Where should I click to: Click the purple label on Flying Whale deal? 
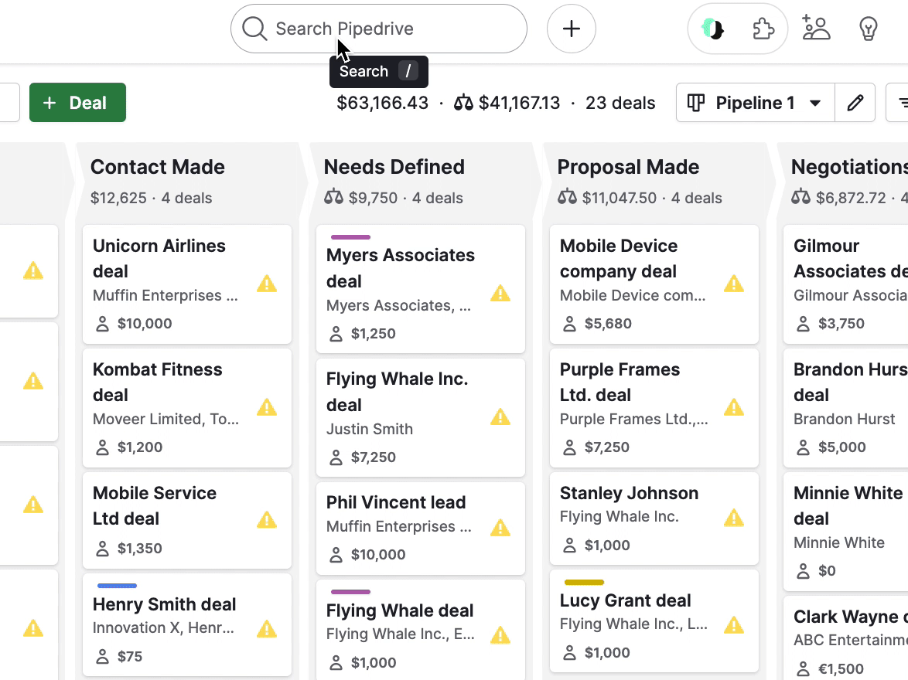[x=350, y=592]
